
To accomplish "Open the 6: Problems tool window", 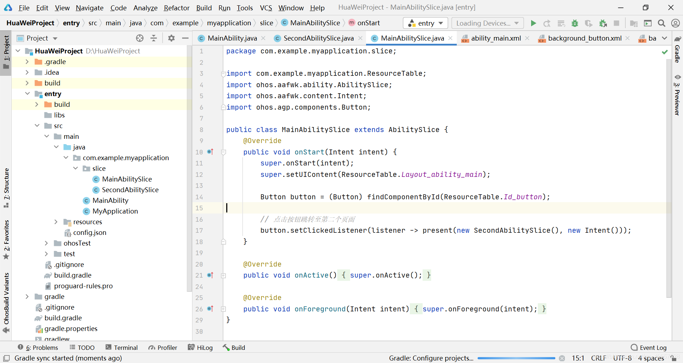I will [x=38, y=348].
